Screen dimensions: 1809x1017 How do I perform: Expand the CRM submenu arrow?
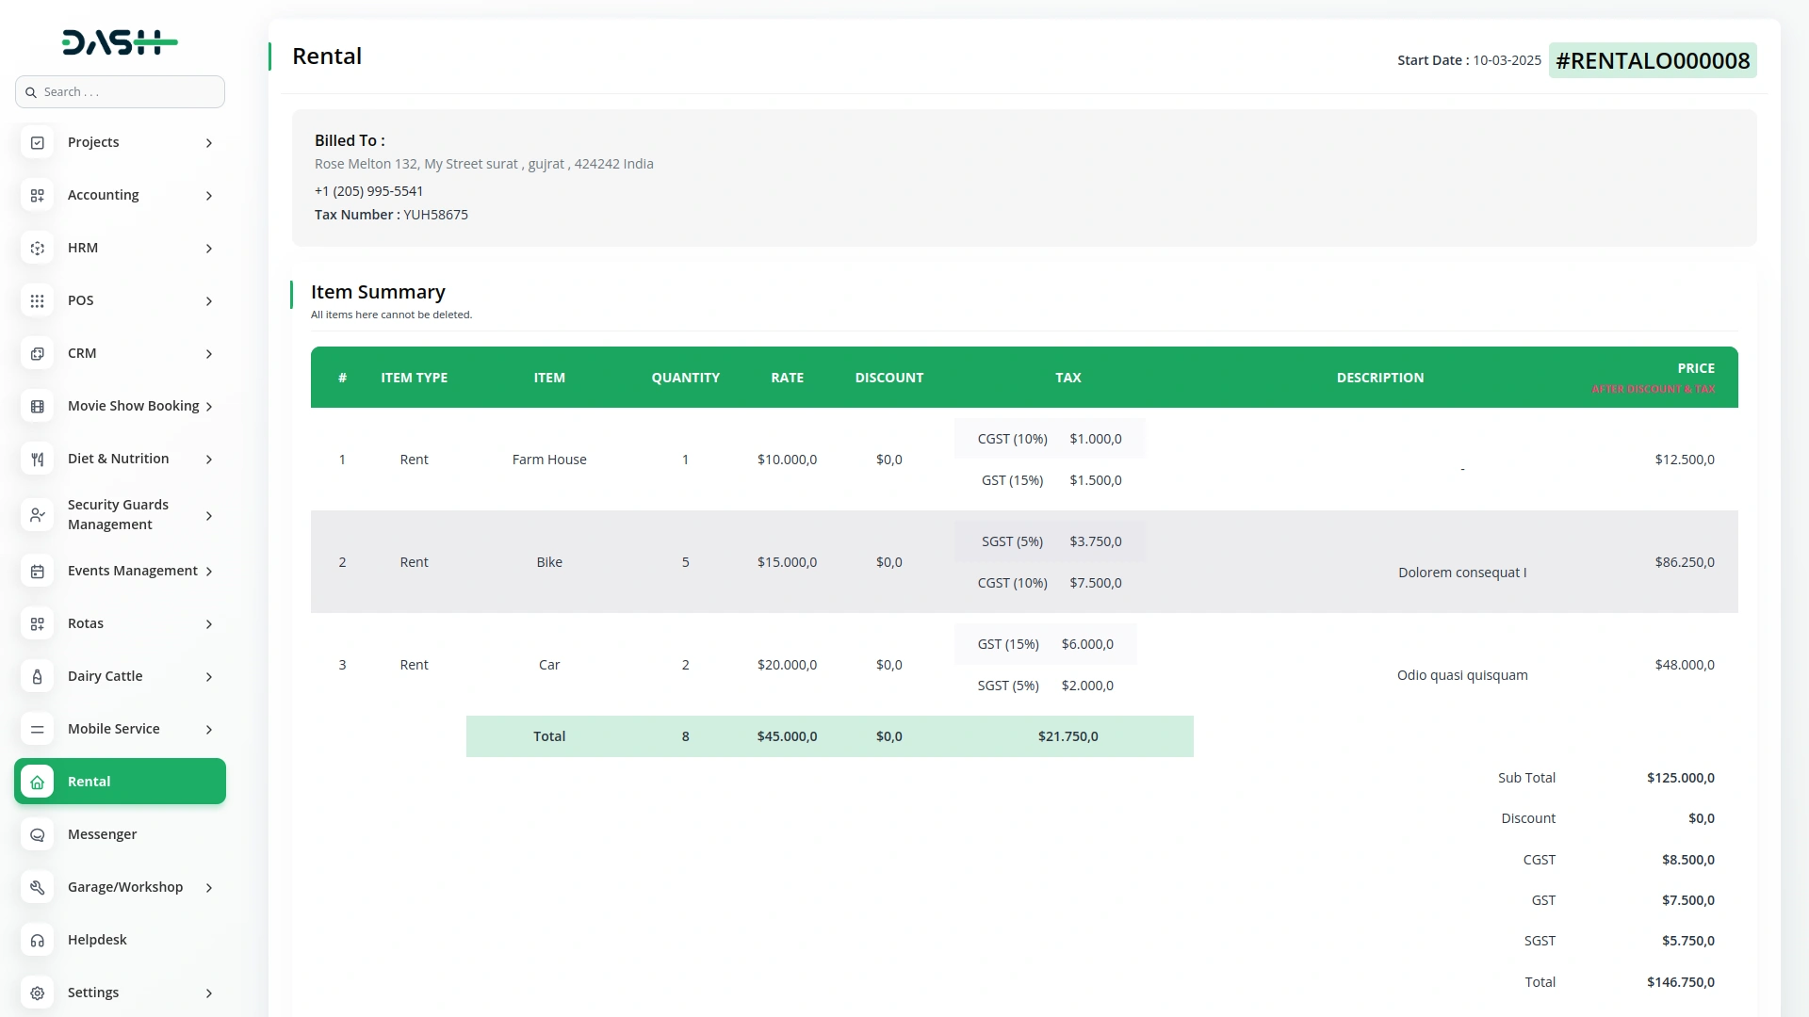point(209,354)
